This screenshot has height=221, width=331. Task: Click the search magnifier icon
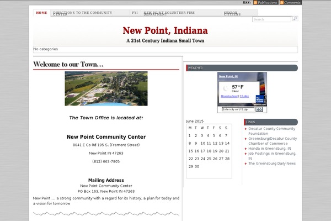pyautogui.click(x=295, y=19)
